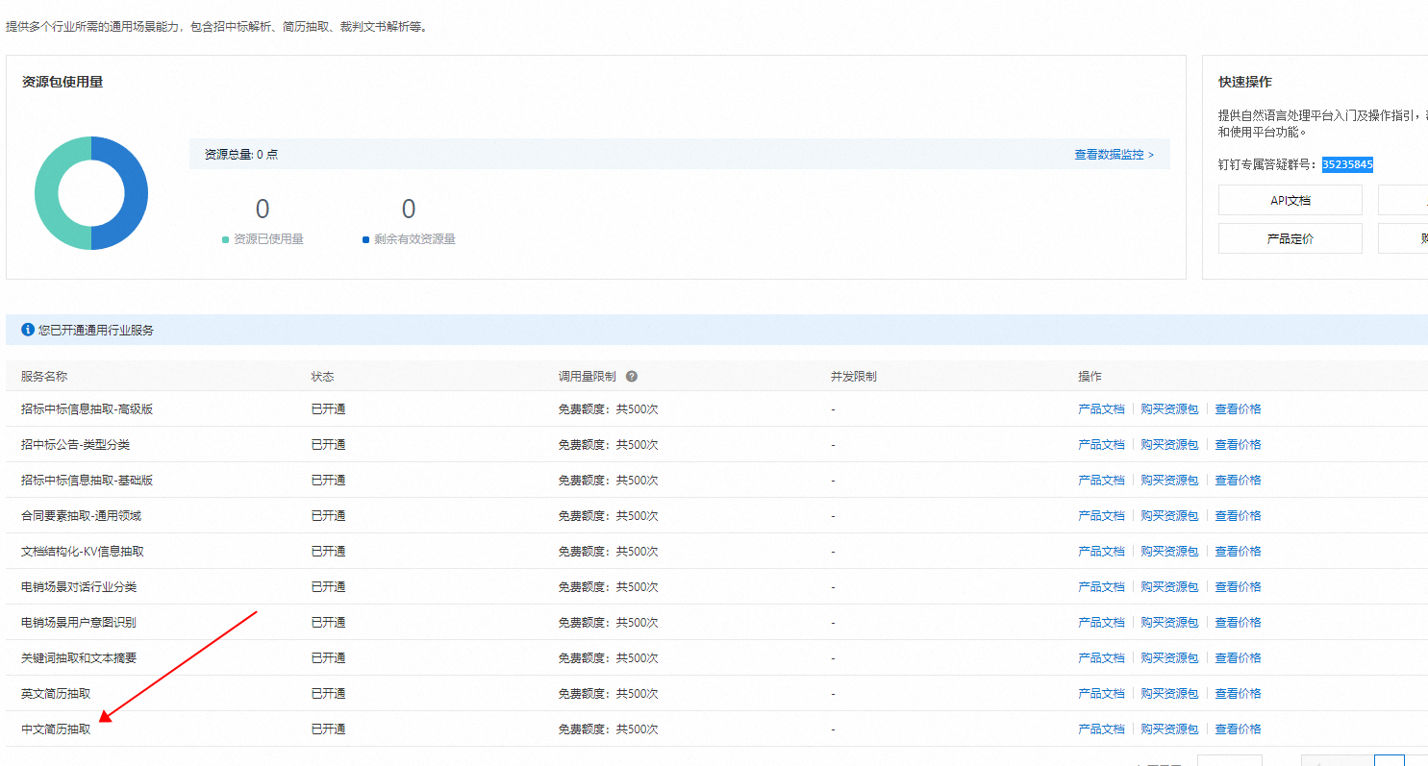
Task: Click 查看价格 for 英文简历抽取
Action: click(x=1238, y=693)
